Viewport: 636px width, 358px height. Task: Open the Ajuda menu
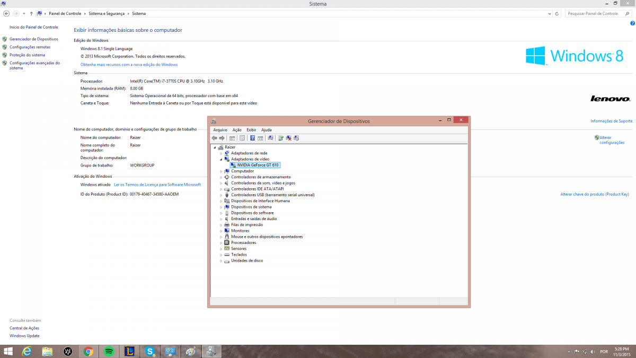(x=267, y=130)
